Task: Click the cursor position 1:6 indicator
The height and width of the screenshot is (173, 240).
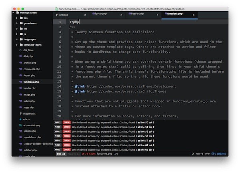Action: [116, 154]
